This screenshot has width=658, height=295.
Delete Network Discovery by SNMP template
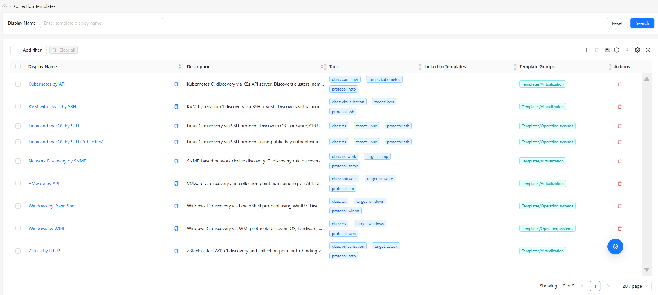pos(620,161)
